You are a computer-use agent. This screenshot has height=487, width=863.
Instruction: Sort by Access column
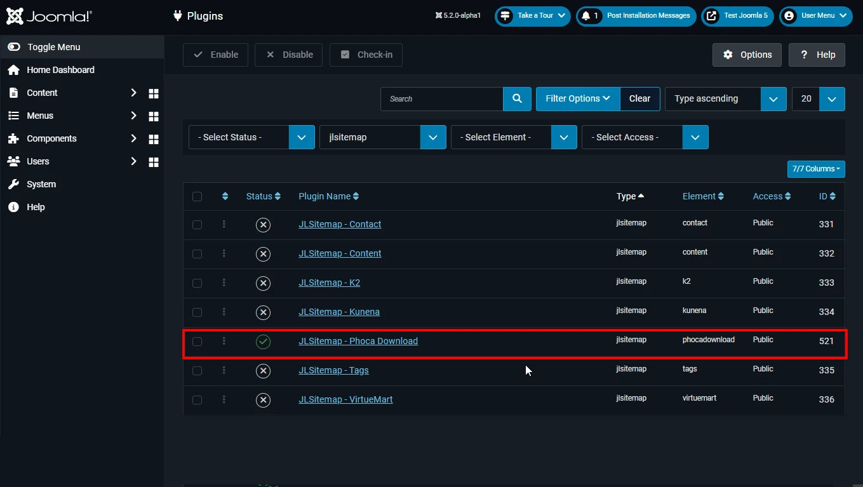[772, 197]
